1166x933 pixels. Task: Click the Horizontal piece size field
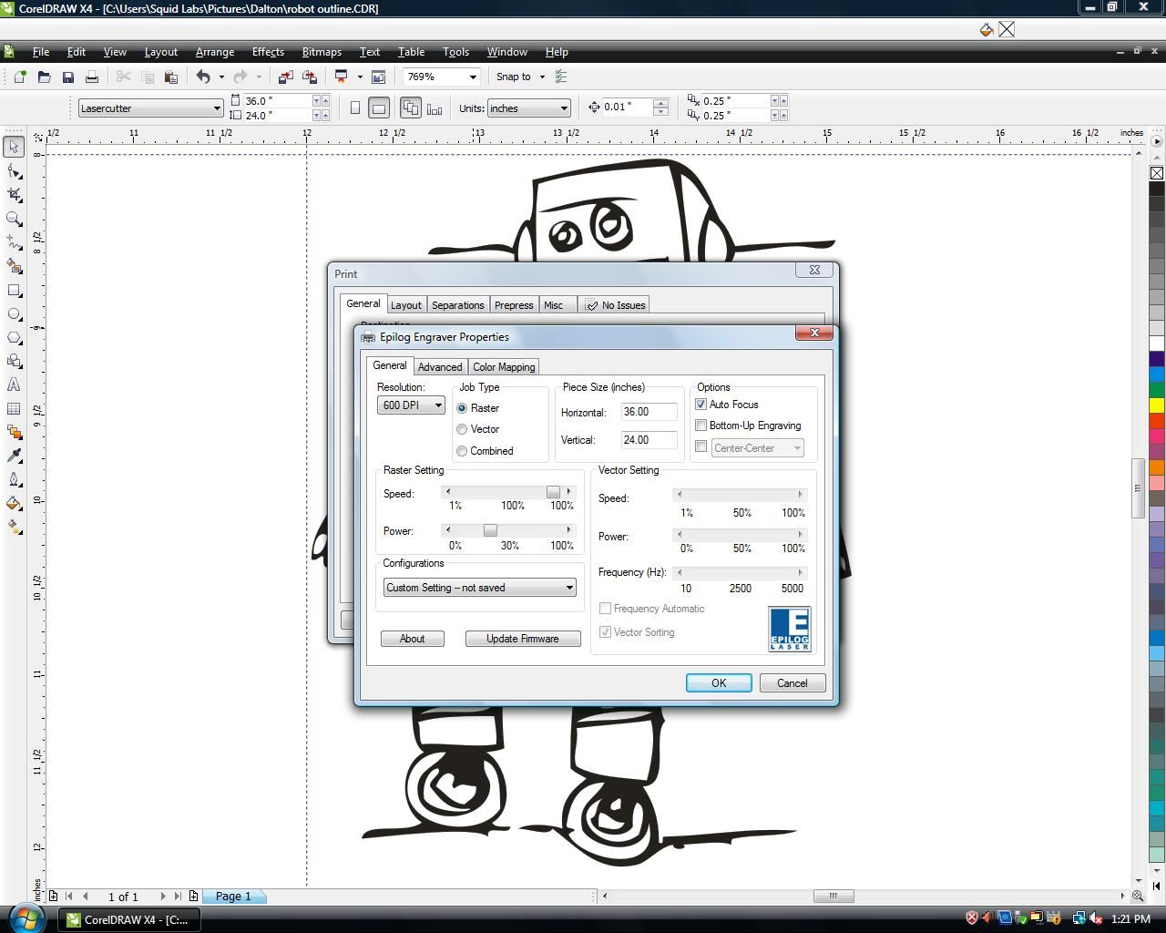pos(649,412)
